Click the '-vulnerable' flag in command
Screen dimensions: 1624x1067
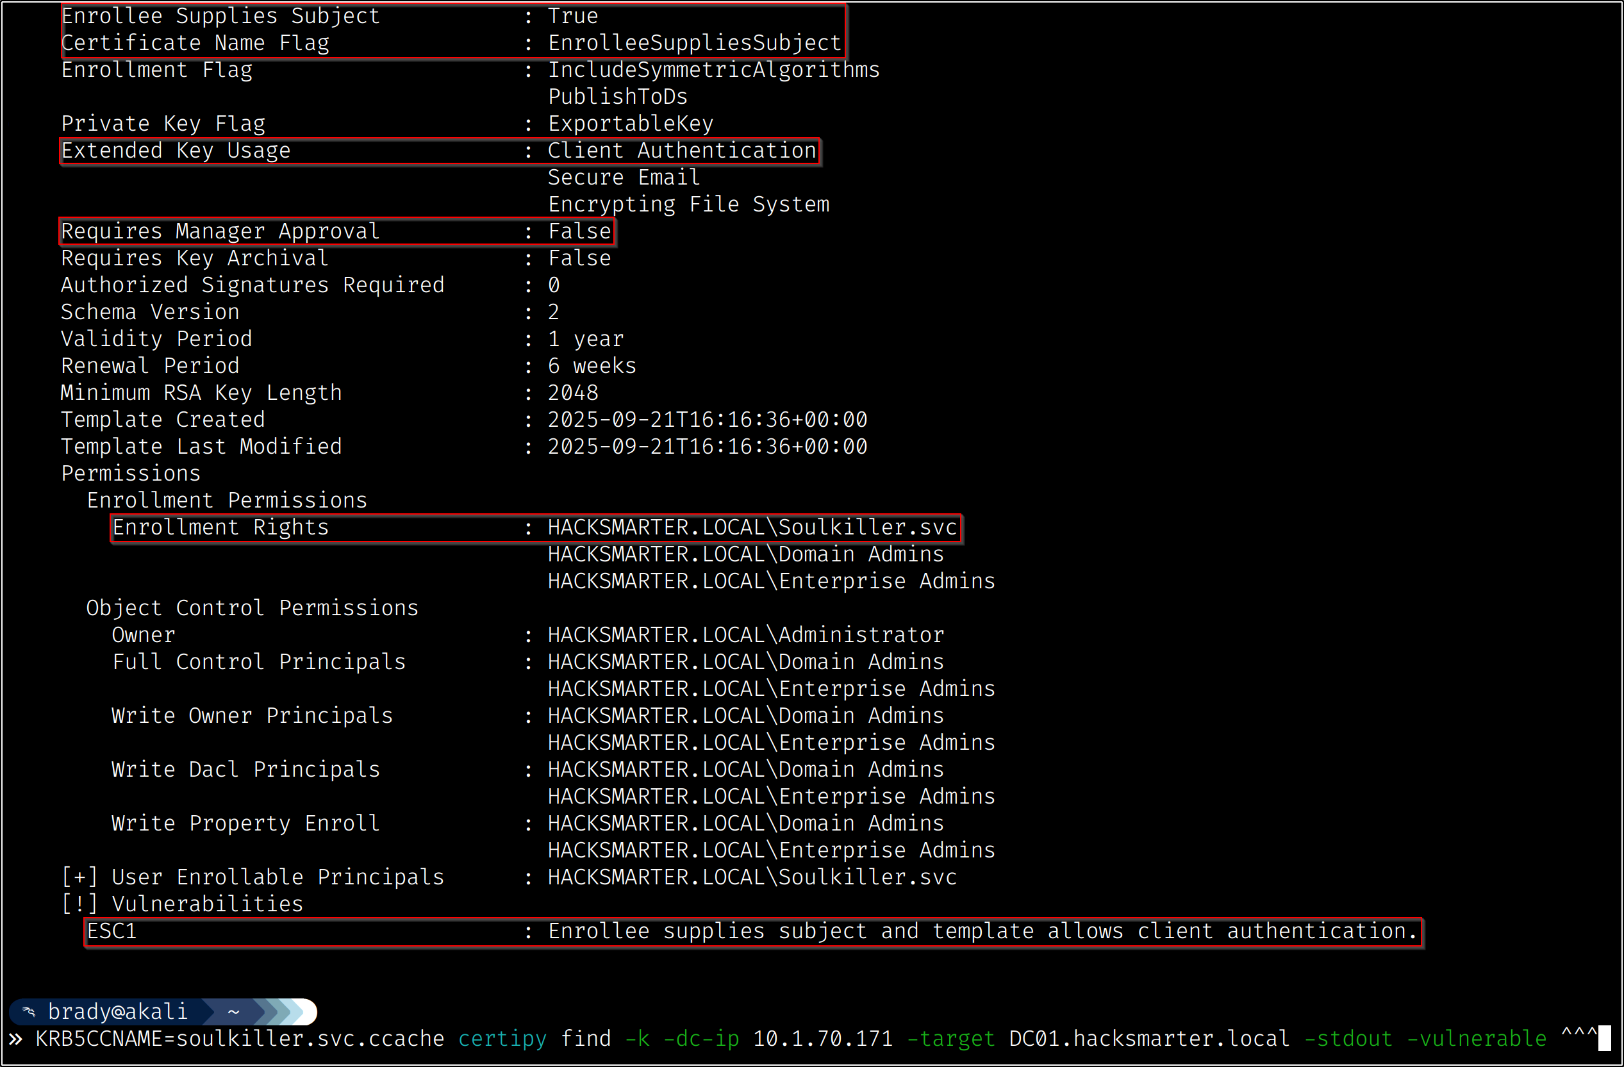point(1477,1039)
